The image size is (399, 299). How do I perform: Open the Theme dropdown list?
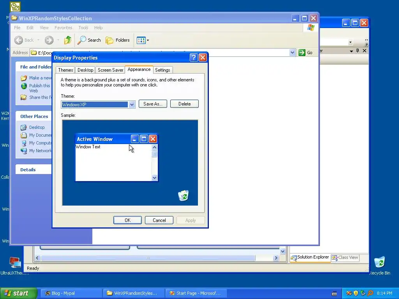click(132, 104)
